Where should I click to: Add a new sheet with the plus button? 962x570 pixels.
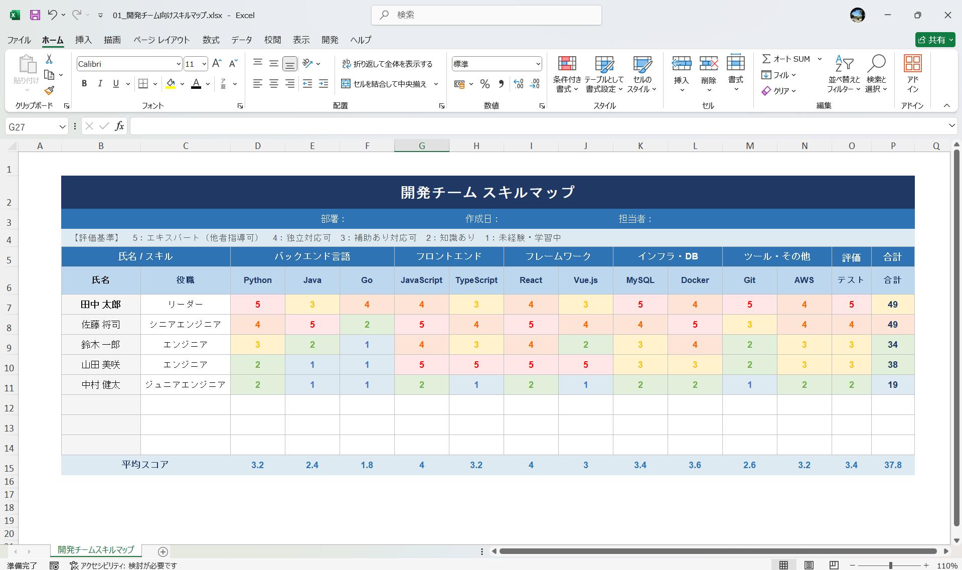(x=163, y=552)
